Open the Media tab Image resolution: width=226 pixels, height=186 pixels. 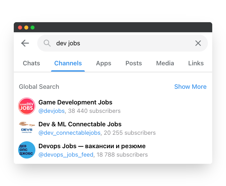click(165, 63)
